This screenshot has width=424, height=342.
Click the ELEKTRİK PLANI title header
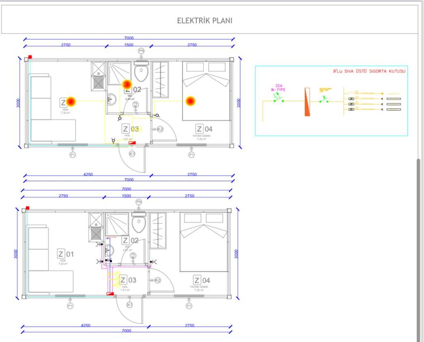point(205,21)
